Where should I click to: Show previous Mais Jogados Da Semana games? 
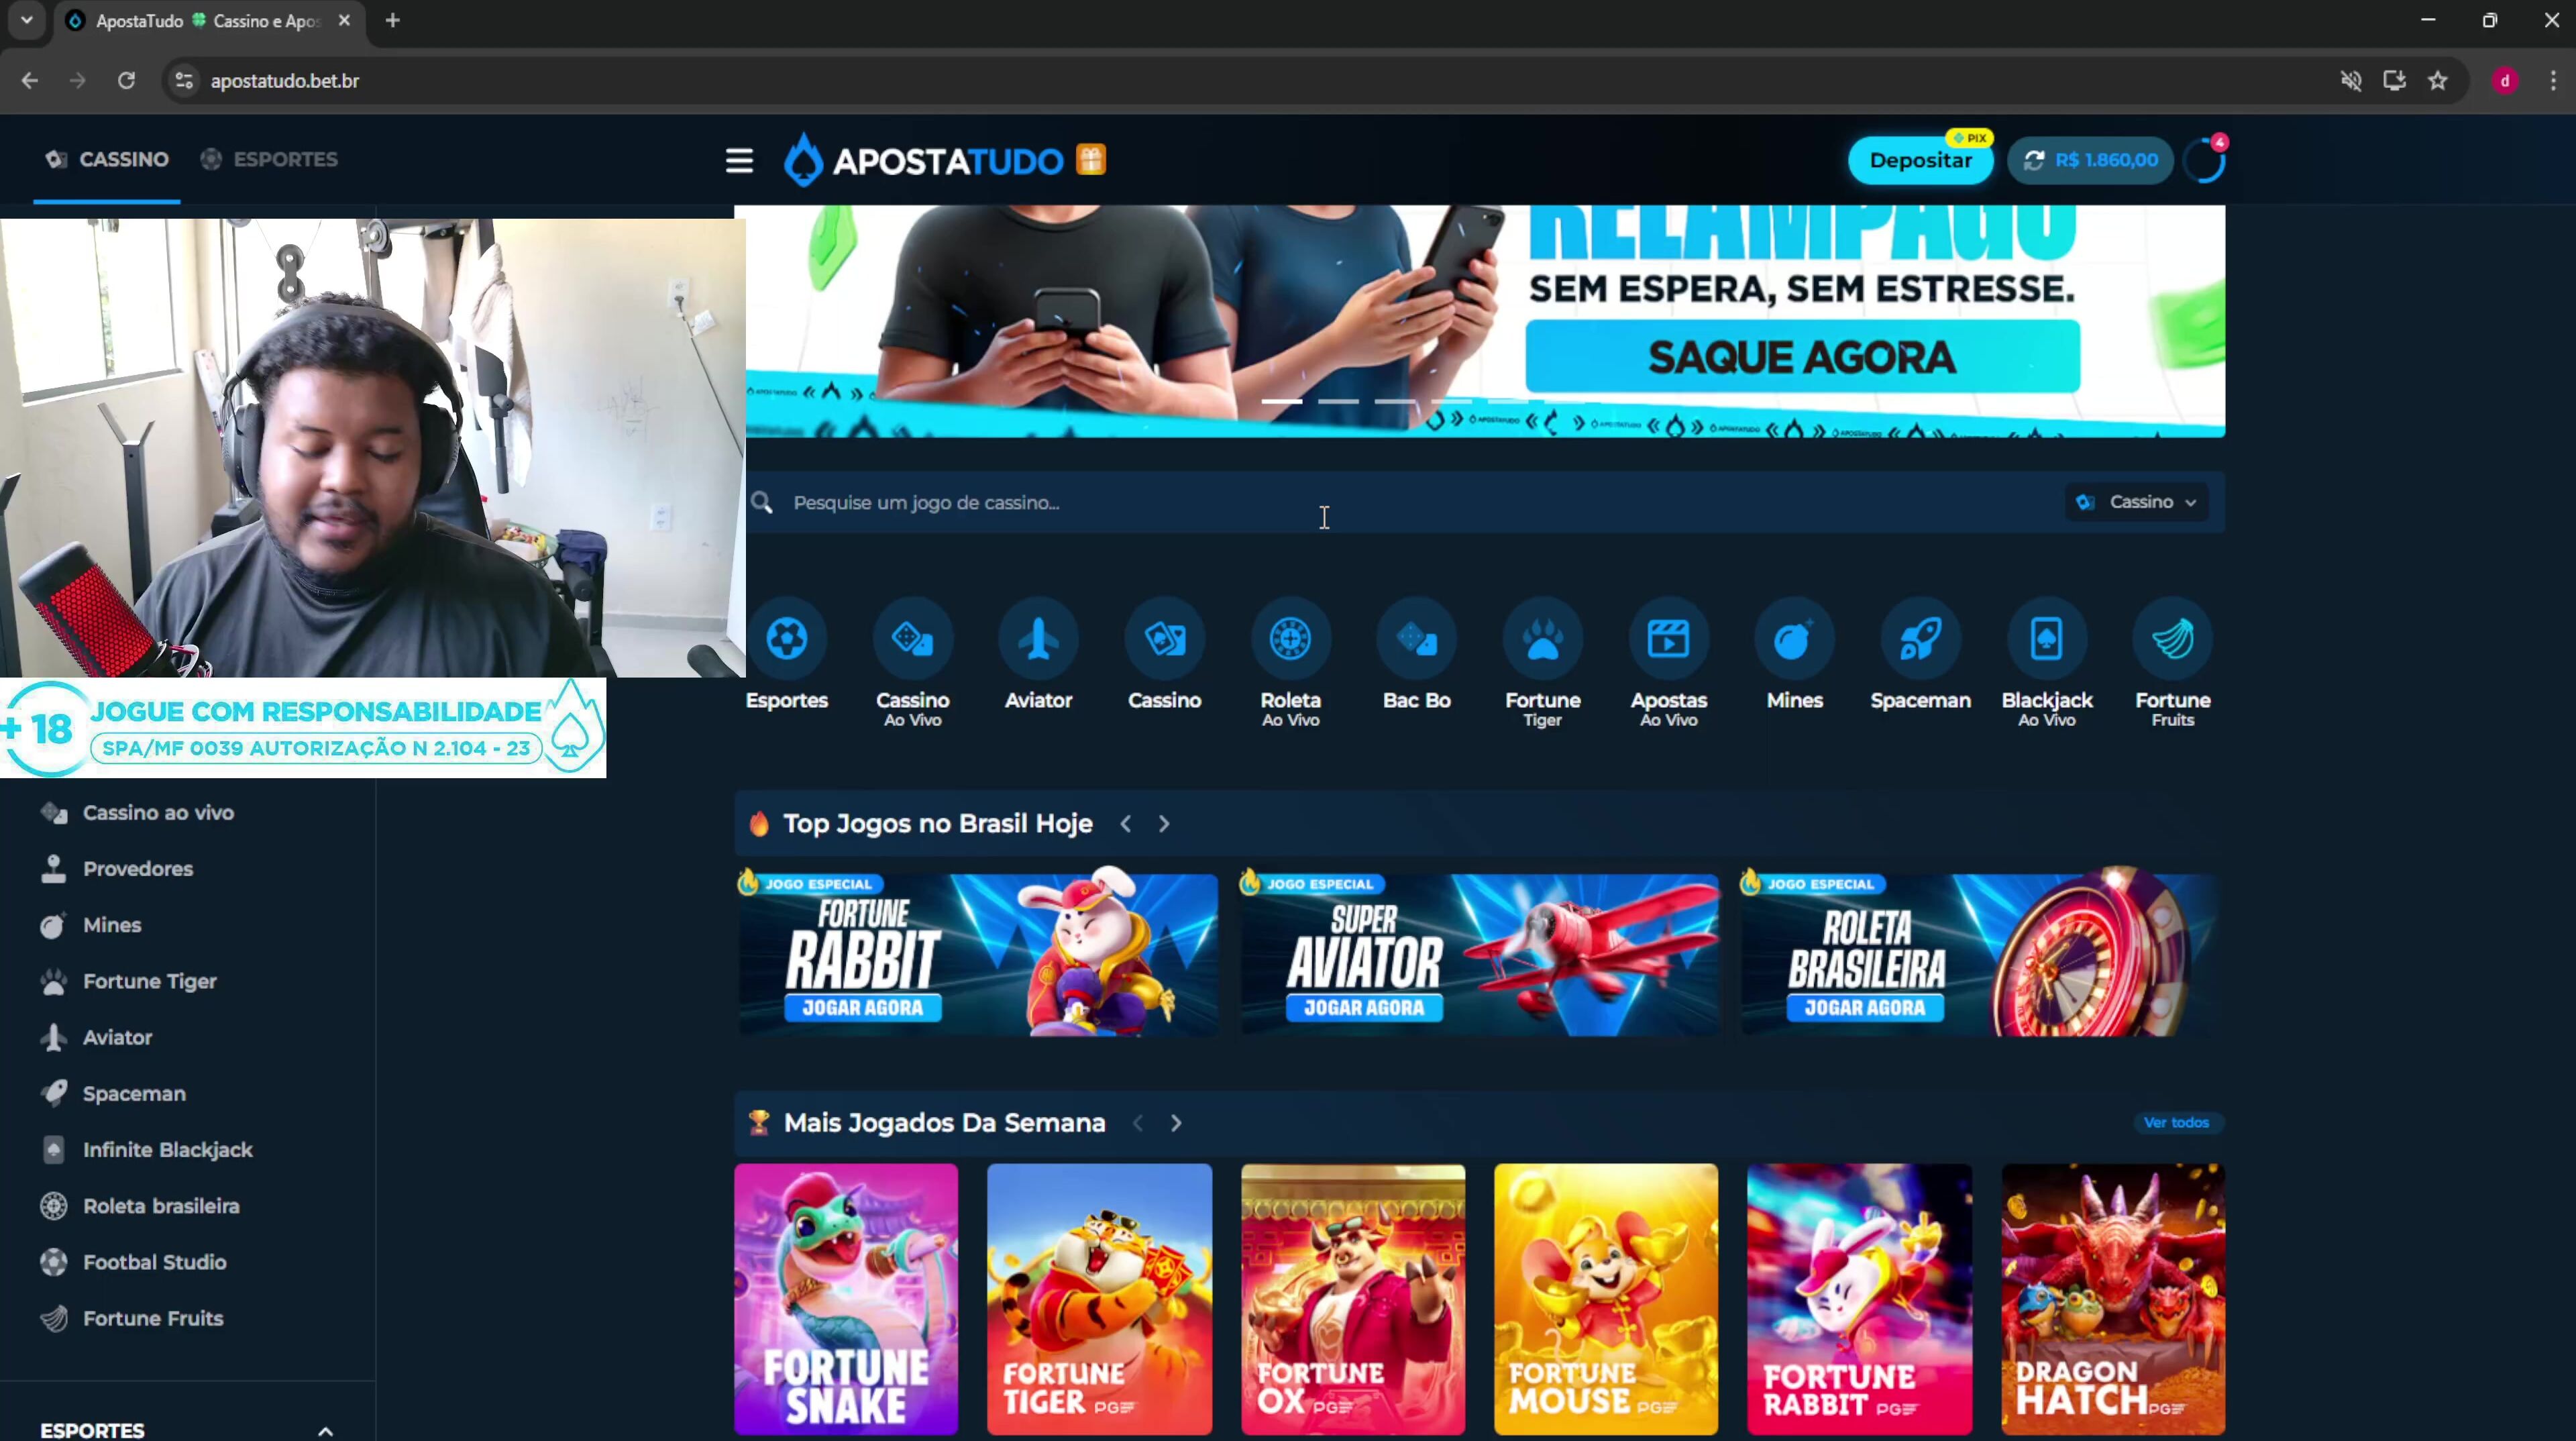tap(1138, 1123)
